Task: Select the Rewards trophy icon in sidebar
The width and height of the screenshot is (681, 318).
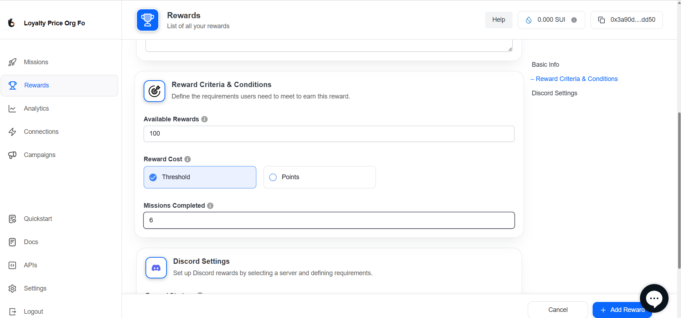Action: 12,85
